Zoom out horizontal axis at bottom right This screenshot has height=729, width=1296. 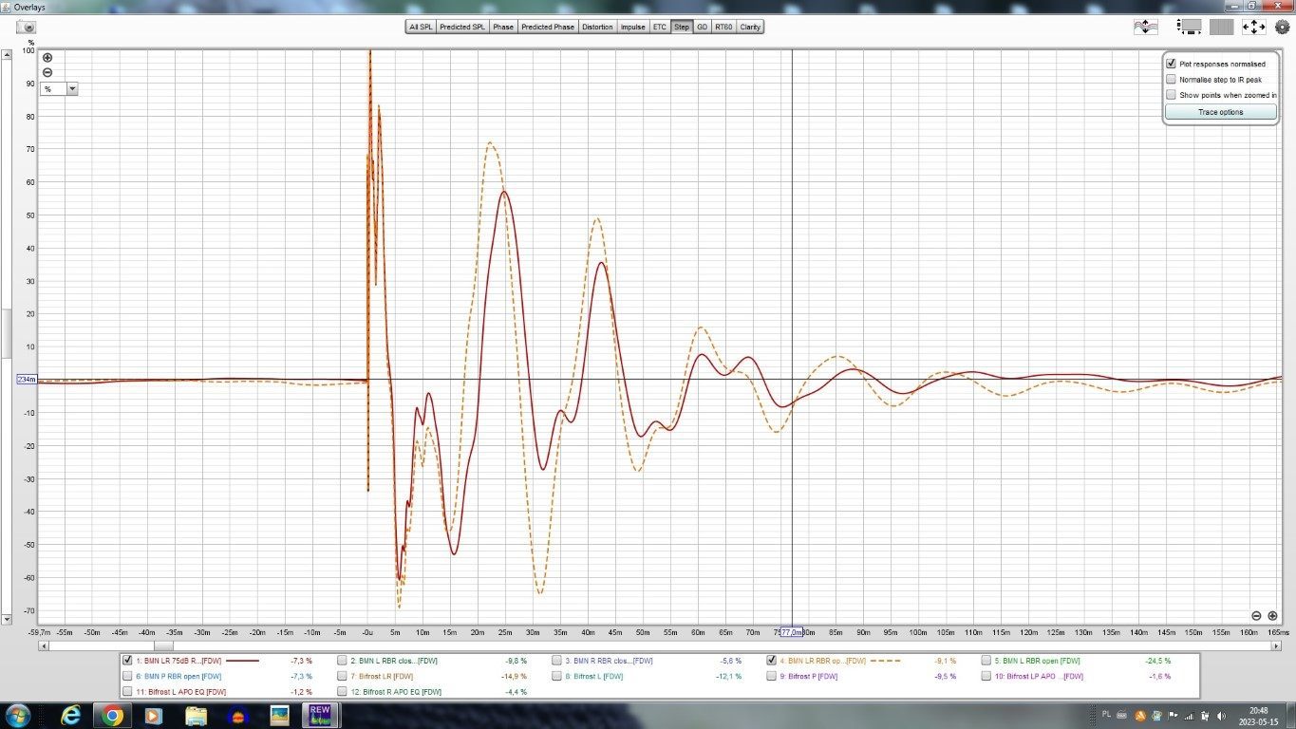(1256, 616)
